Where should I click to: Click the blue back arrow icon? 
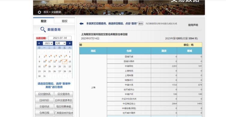[81, 24]
